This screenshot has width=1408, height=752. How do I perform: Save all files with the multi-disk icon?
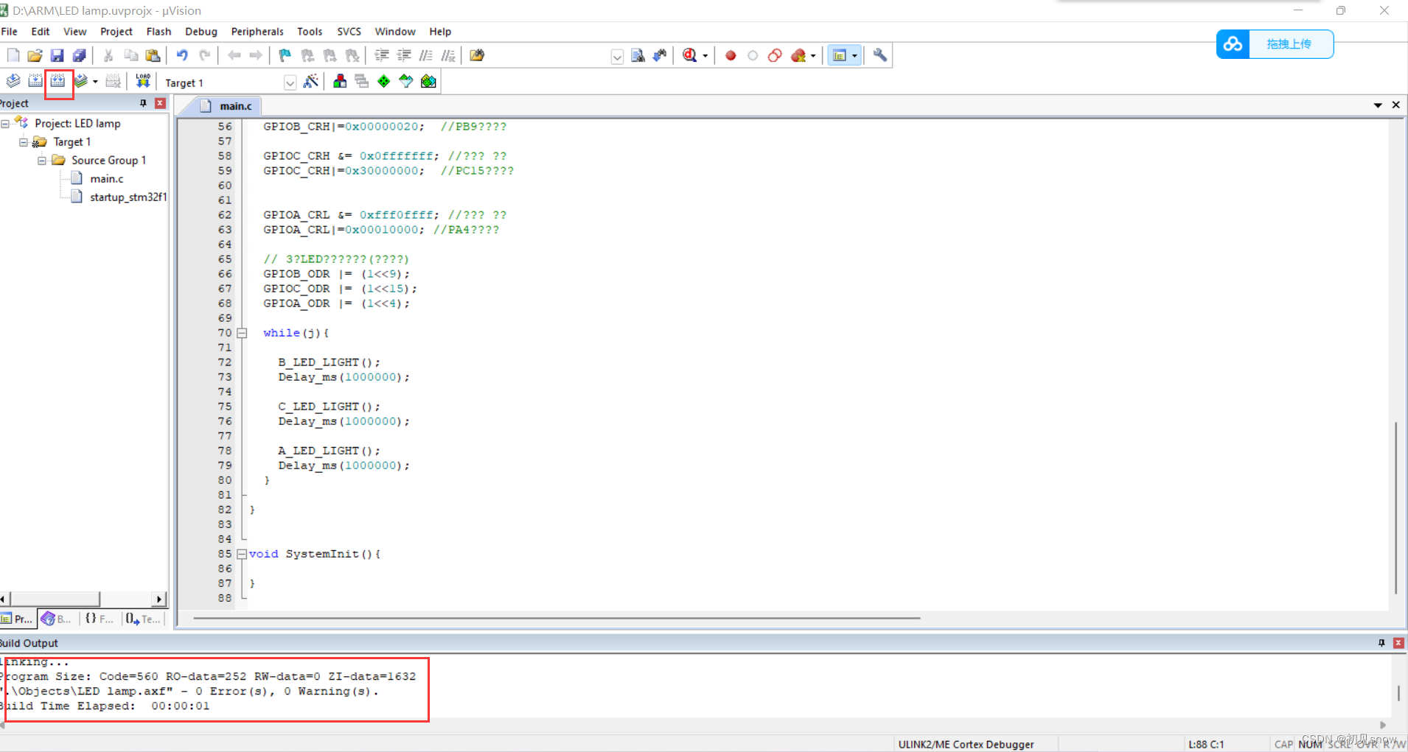pos(79,55)
